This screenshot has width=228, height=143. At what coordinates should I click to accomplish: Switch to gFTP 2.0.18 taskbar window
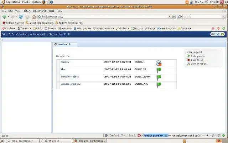pos(56,141)
